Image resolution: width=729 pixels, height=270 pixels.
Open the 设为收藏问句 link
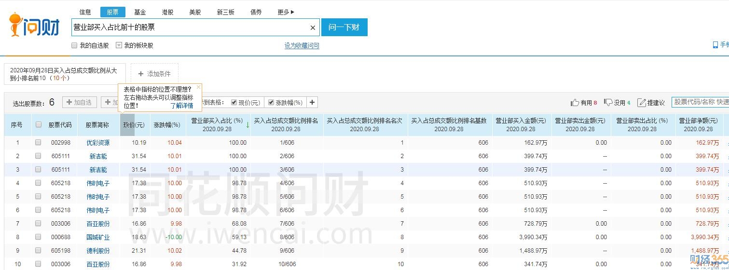(x=302, y=46)
